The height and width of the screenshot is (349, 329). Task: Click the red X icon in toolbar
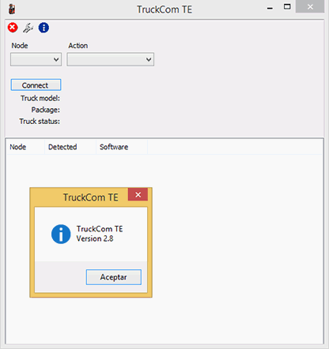13,28
